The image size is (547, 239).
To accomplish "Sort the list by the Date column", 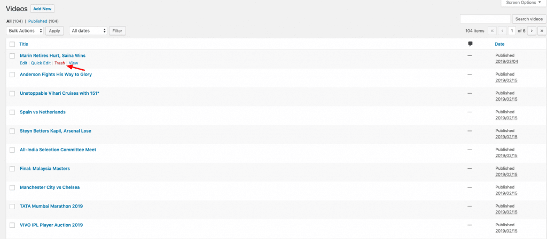I will point(499,44).
